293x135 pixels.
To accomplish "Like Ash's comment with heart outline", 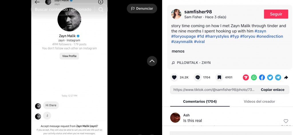I will click(x=286, y=121).
